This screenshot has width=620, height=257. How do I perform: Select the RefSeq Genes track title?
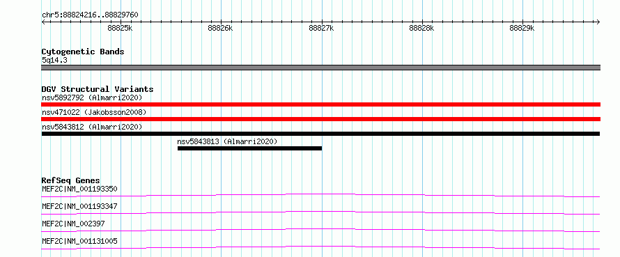(71, 180)
